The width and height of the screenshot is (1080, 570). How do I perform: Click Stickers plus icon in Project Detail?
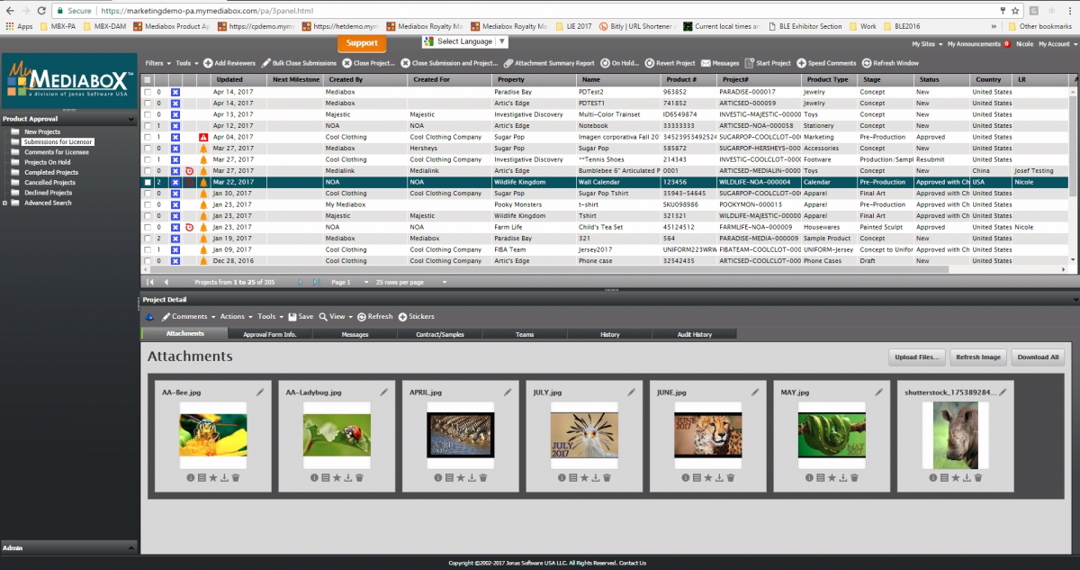click(402, 317)
